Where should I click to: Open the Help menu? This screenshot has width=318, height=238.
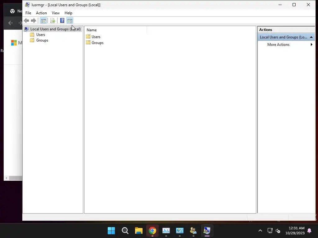(x=68, y=13)
